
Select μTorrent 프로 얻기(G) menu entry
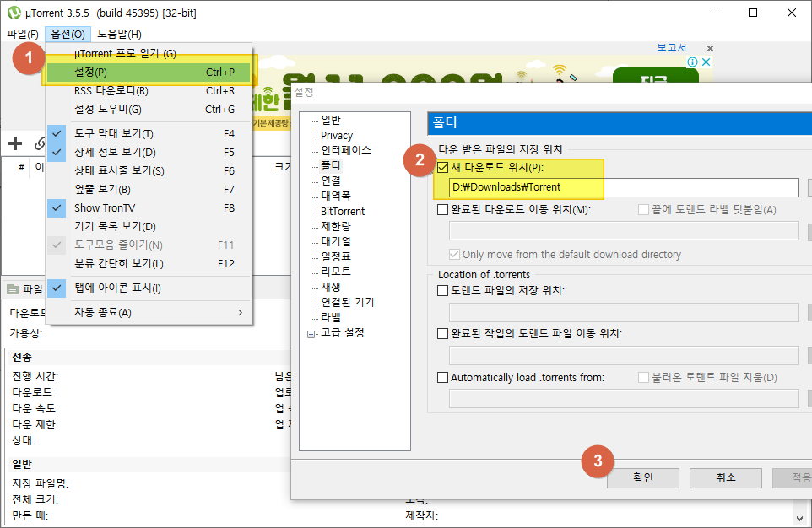click(x=149, y=54)
